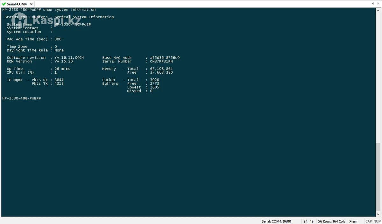Click the '56 Rows, 164 Cols' status entry

pyautogui.click(x=331, y=221)
